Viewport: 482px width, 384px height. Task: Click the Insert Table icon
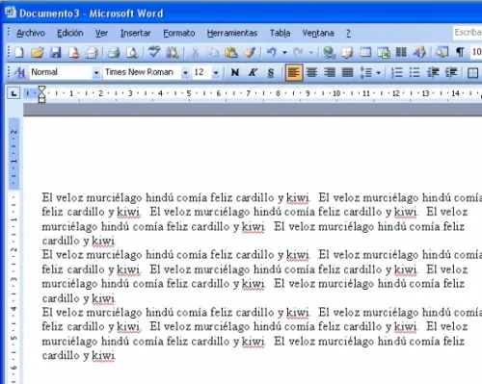coord(365,52)
